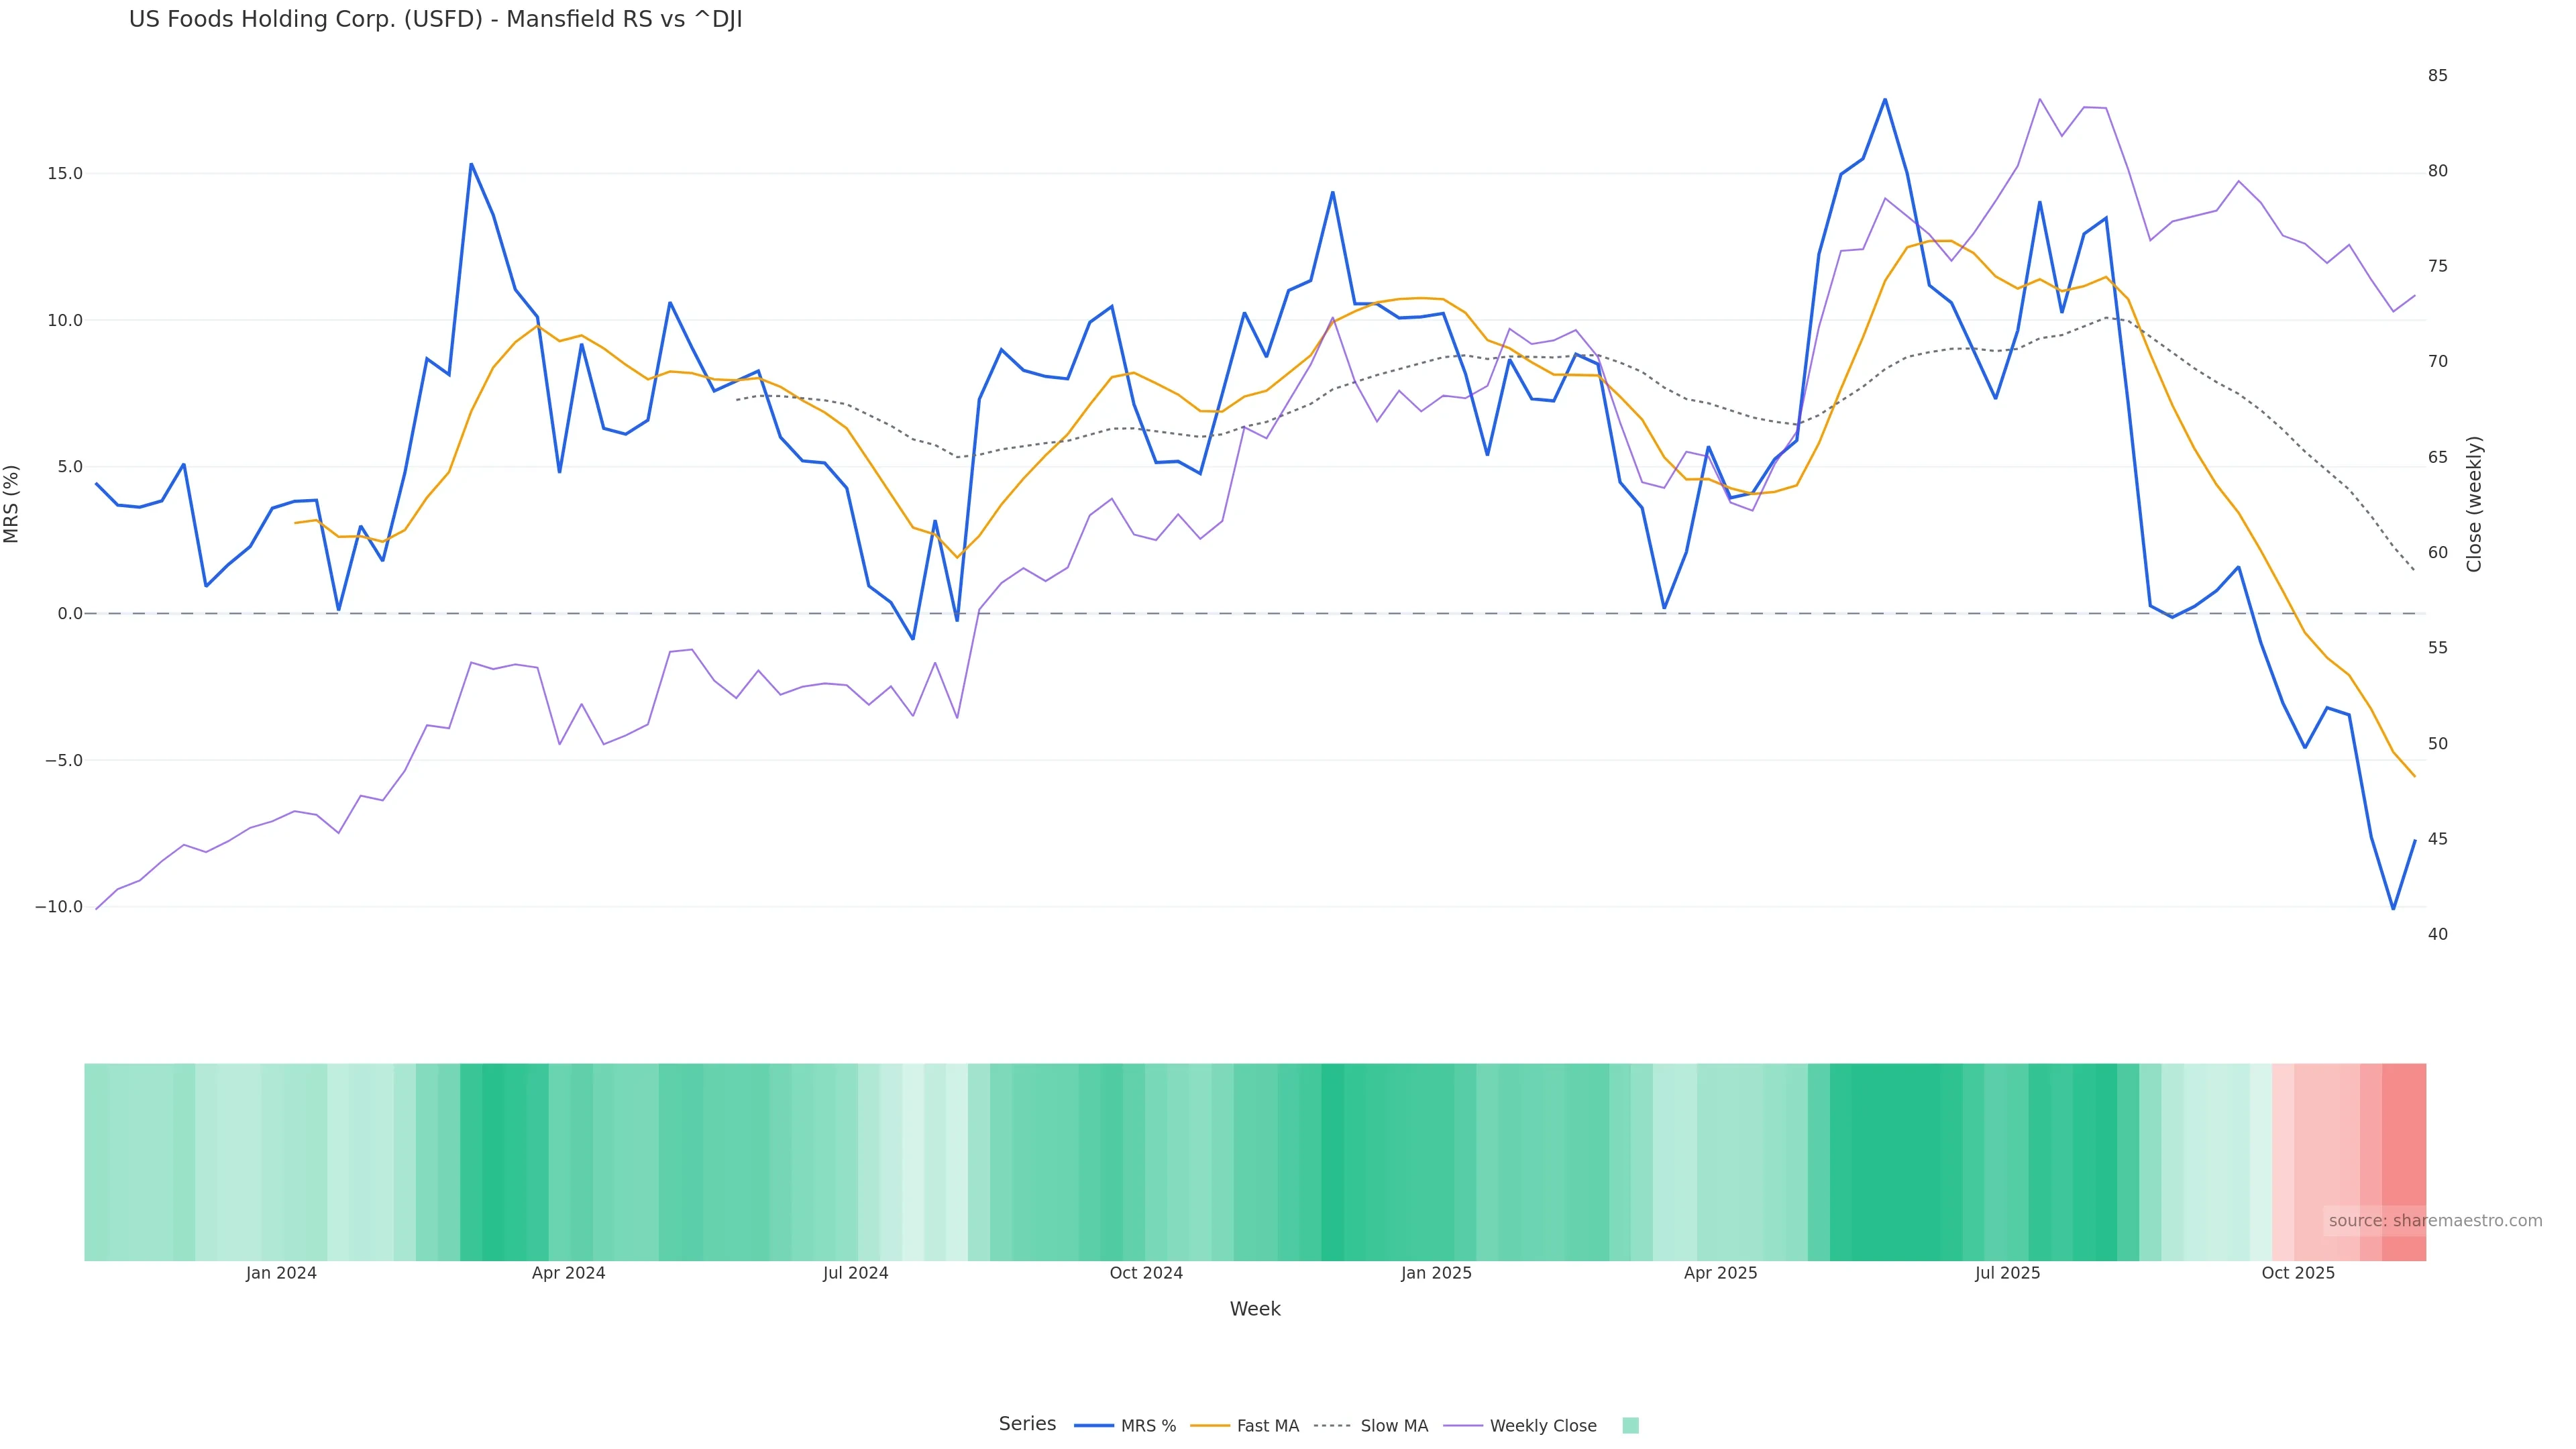Click the 15.0 tick on MRS axis
The image size is (2576, 1449).
(x=65, y=174)
